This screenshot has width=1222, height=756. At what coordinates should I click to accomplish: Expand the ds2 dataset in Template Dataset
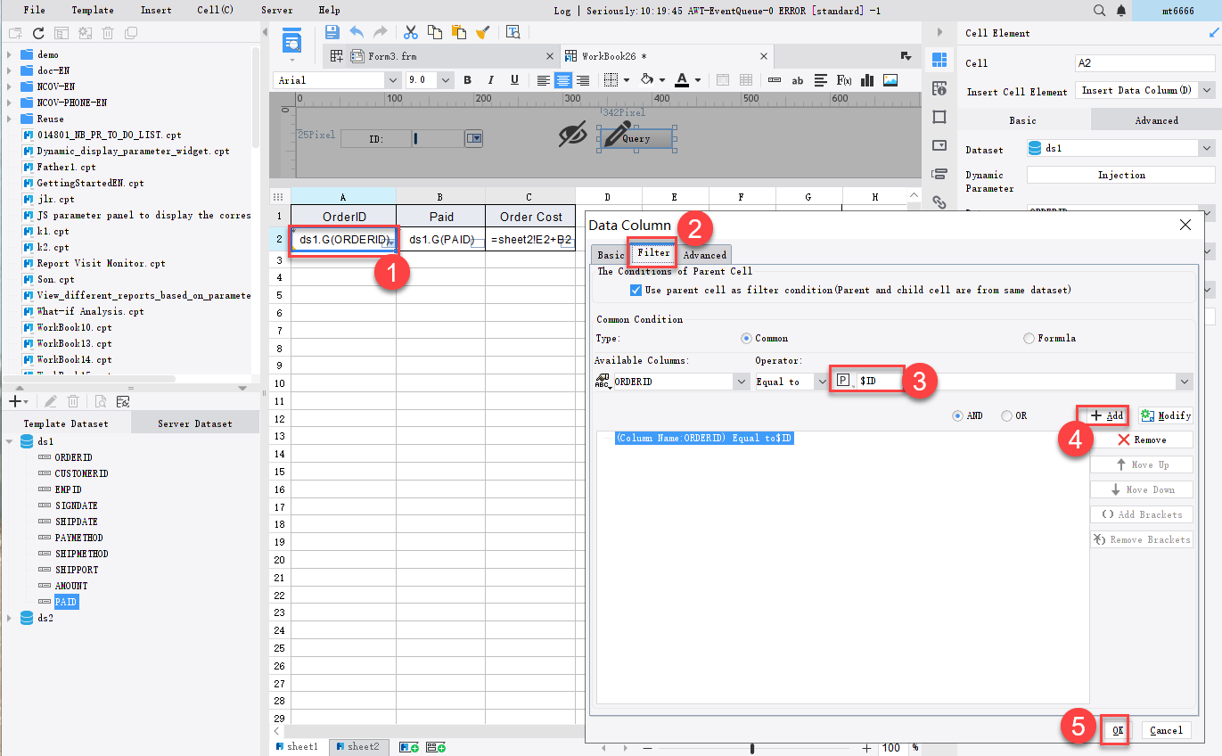(10, 617)
